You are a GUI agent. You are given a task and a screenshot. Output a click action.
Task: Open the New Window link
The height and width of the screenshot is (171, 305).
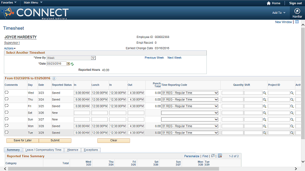(x=284, y=22)
